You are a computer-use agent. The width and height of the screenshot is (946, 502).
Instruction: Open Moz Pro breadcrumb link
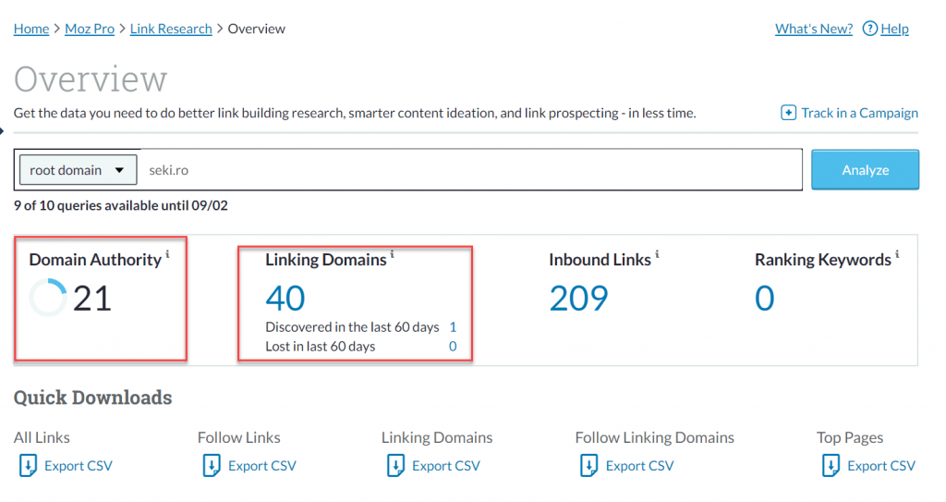[x=90, y=29]
